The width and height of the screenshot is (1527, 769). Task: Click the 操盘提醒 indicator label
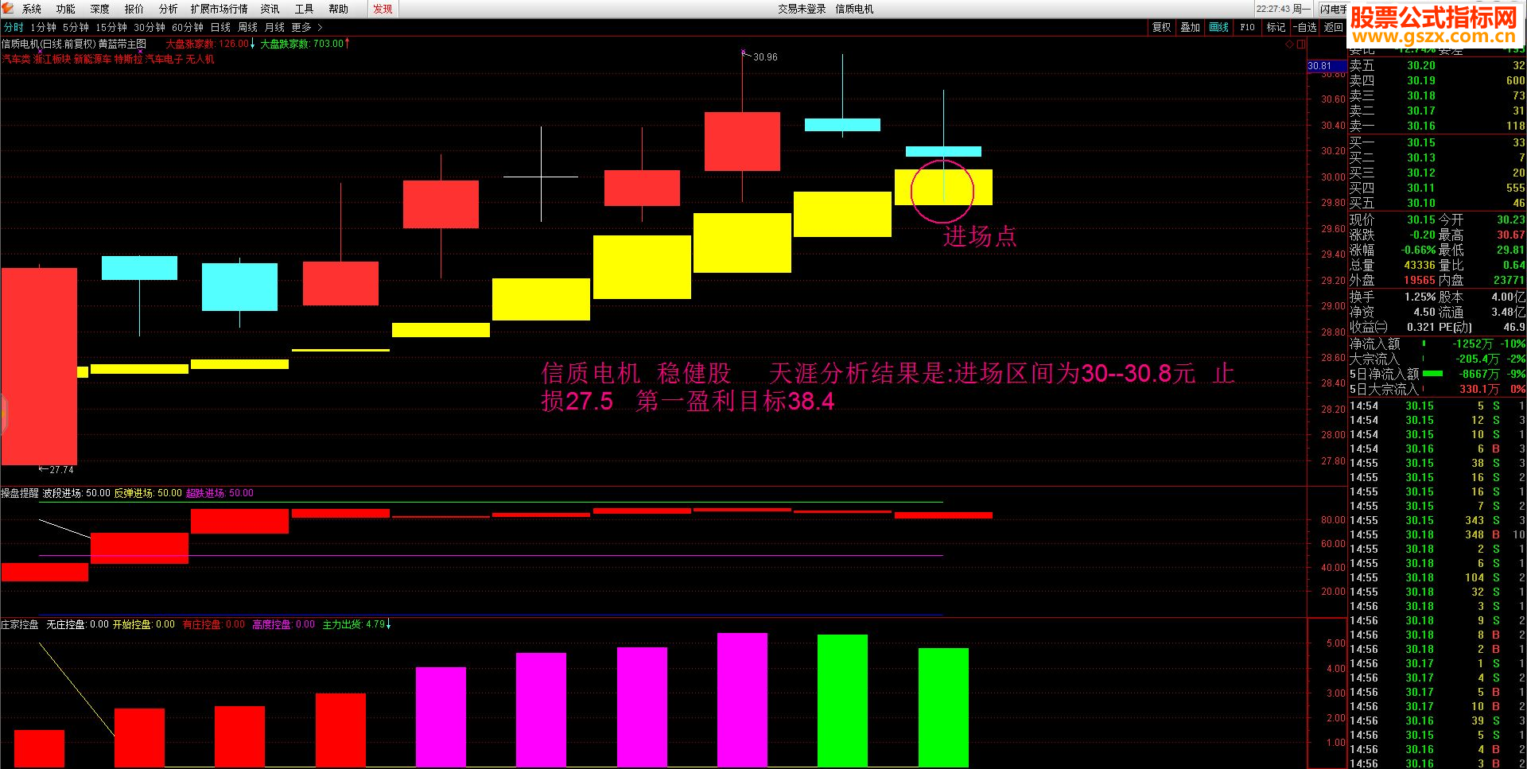click(20, 493)
